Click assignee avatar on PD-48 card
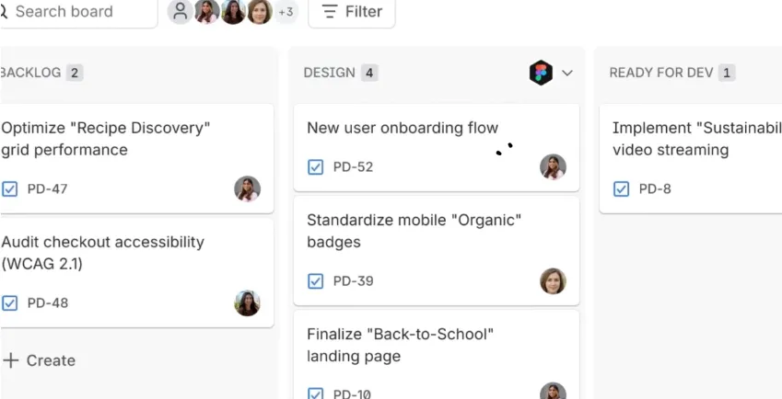 point(247,302)
